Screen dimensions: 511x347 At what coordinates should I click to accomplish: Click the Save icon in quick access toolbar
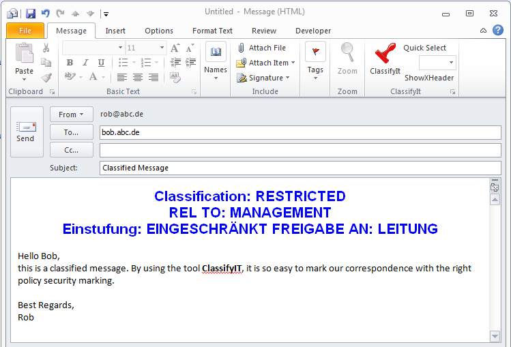click(31, 14)
